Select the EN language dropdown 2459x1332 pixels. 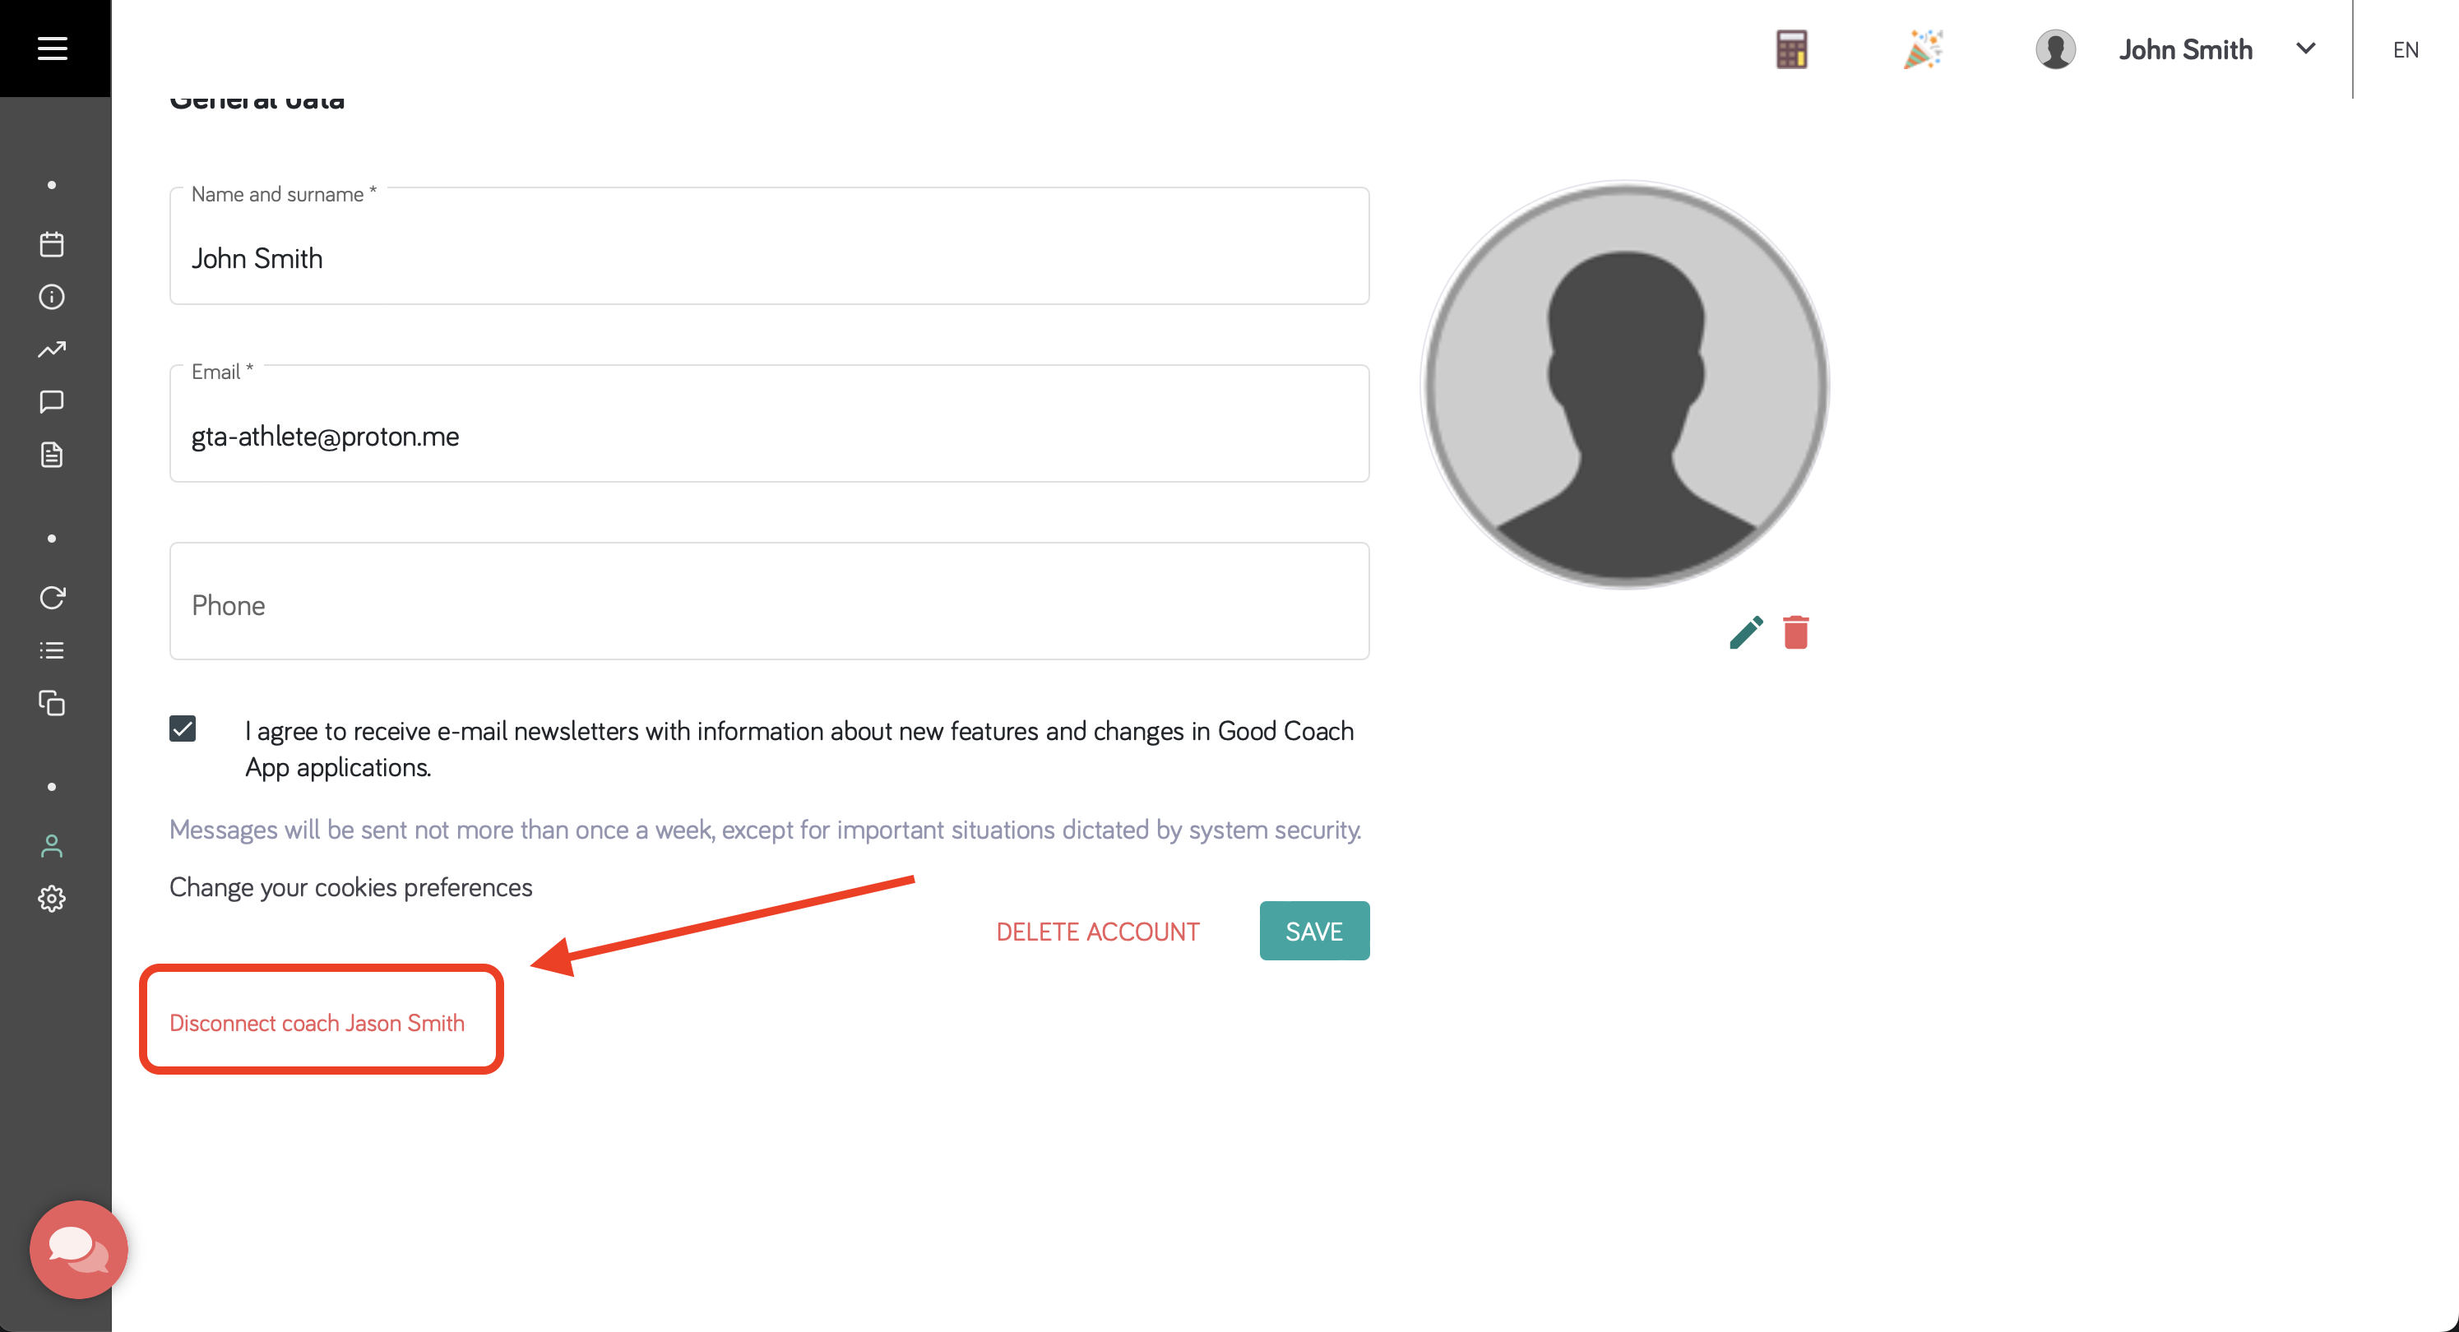click(x=2403, y=49)
